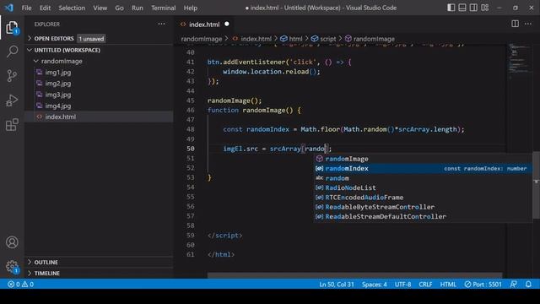This screenshot has width=540, height=304.
Task: Pick RTCEncodedAudioFrame from suggestions
Action: pos(423,198)
